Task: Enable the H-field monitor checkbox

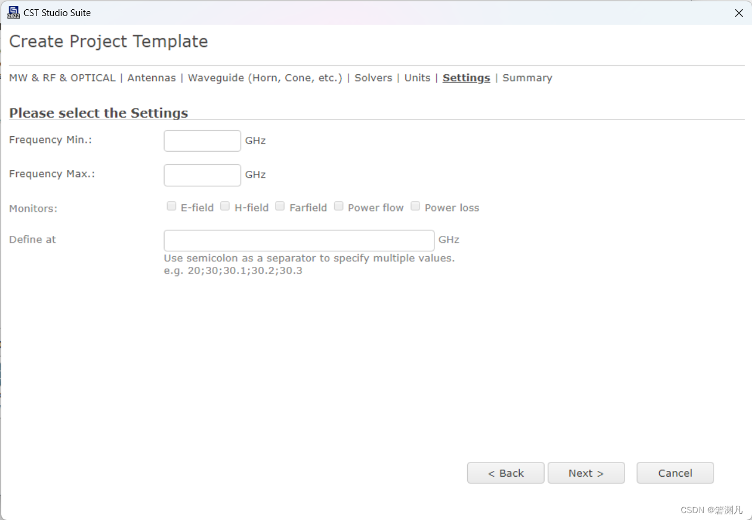Action: pos(225,206)
